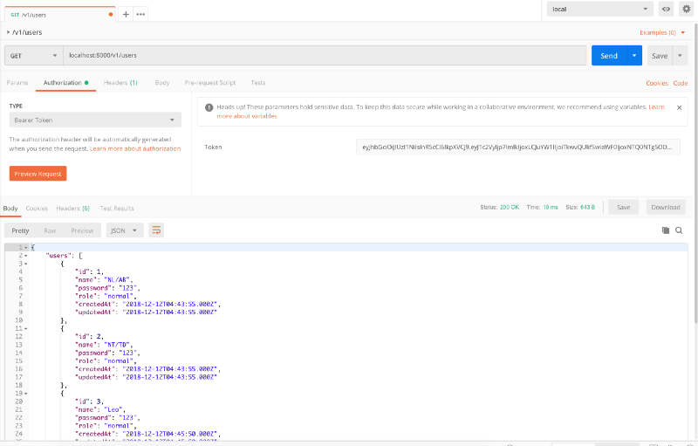Click the "id": 2 line
The width and height of the screenshot is (698, 446).
pyautogui.click(x=90, y=337)
